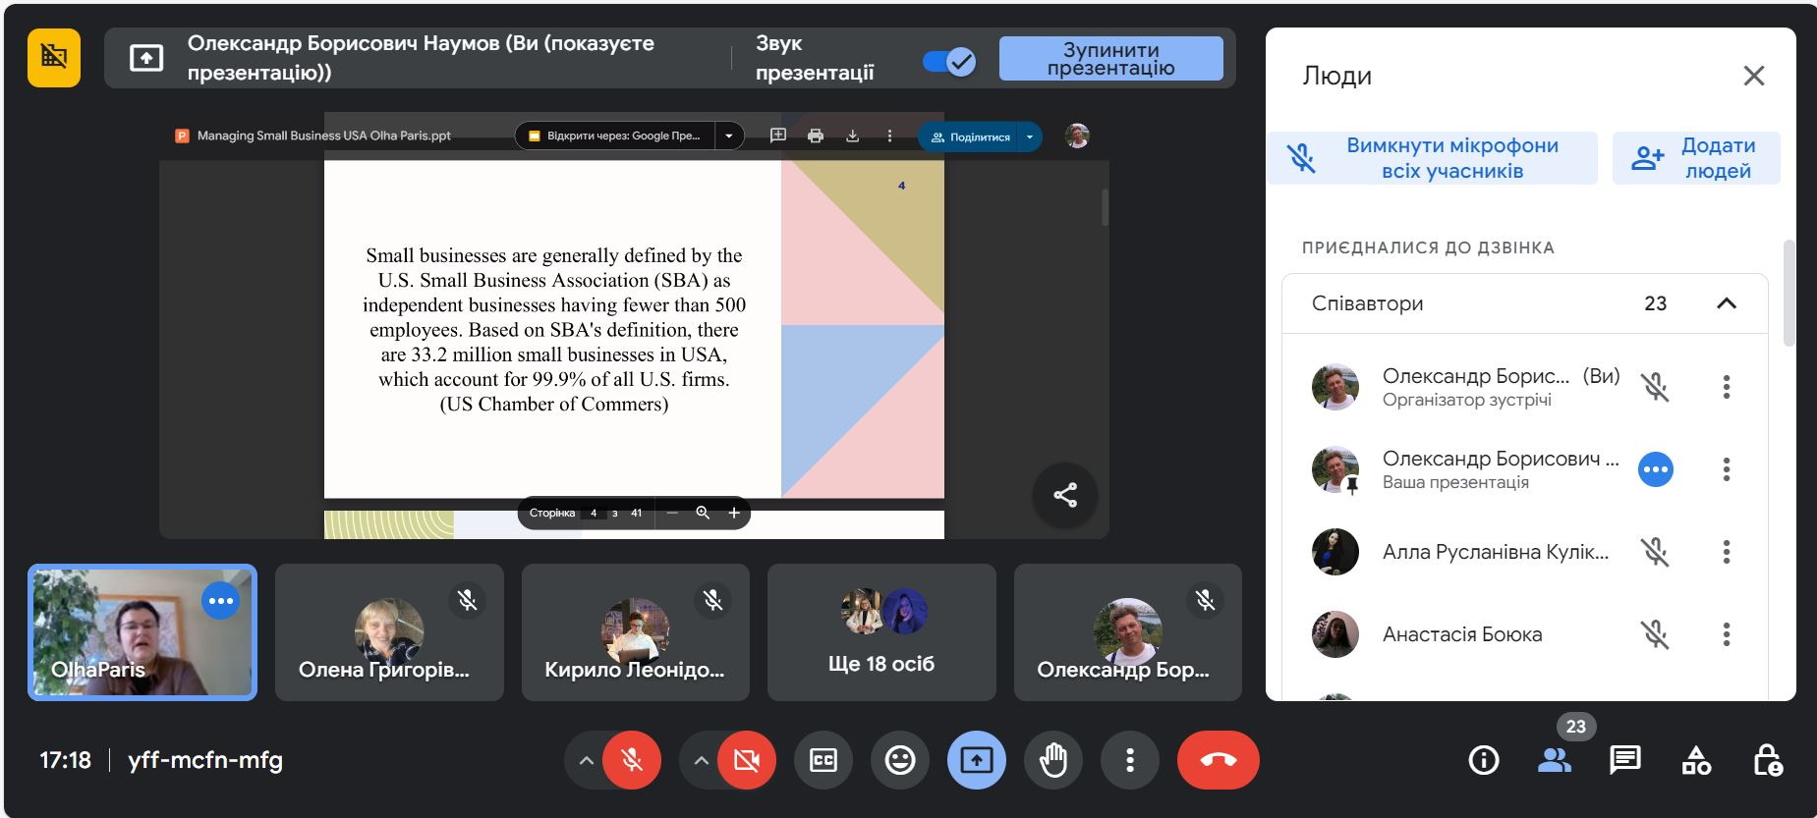Open the emoji reactions picker

pyautogui.click(x=899, y=760)
